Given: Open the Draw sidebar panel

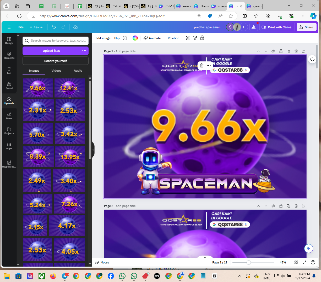Looking at the screenshot, I should 9,116.
